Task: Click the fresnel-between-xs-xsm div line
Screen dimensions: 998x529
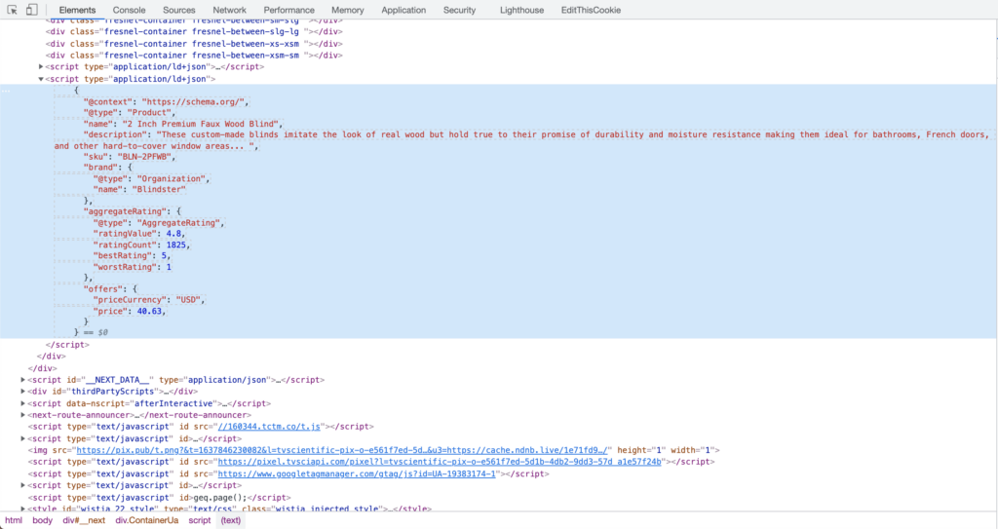Action: (x=194, y=44)
